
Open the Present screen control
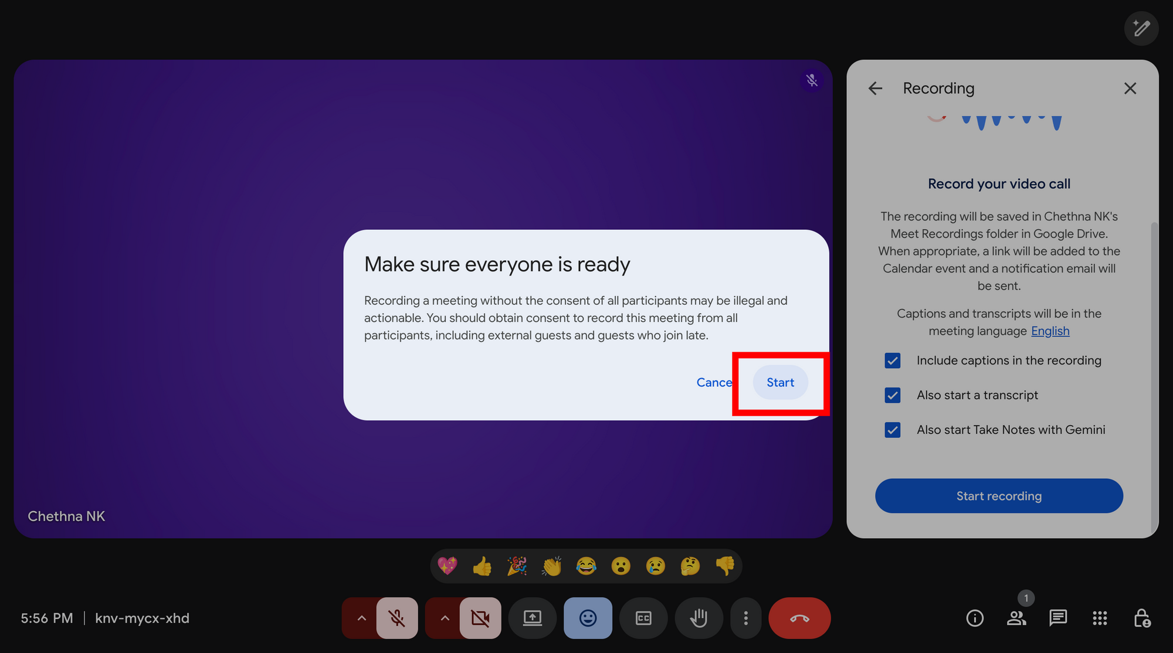point(533,618)
